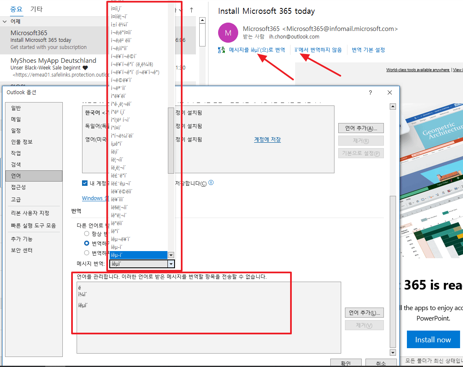Open the 번역 기본 설정 link
Screen dimensions: 463x367
[368, 50]
